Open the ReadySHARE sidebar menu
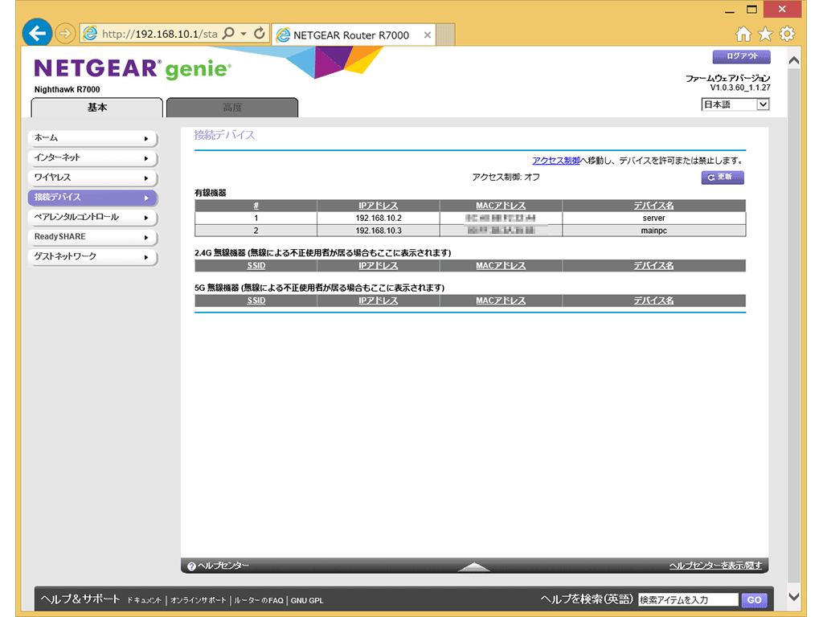Screen dimensions: 823x617 [92, 237]
